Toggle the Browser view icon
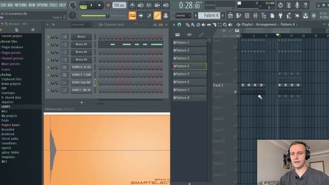Image resolution: width=329 pixels, height=185 pixels. coord(264,15)
